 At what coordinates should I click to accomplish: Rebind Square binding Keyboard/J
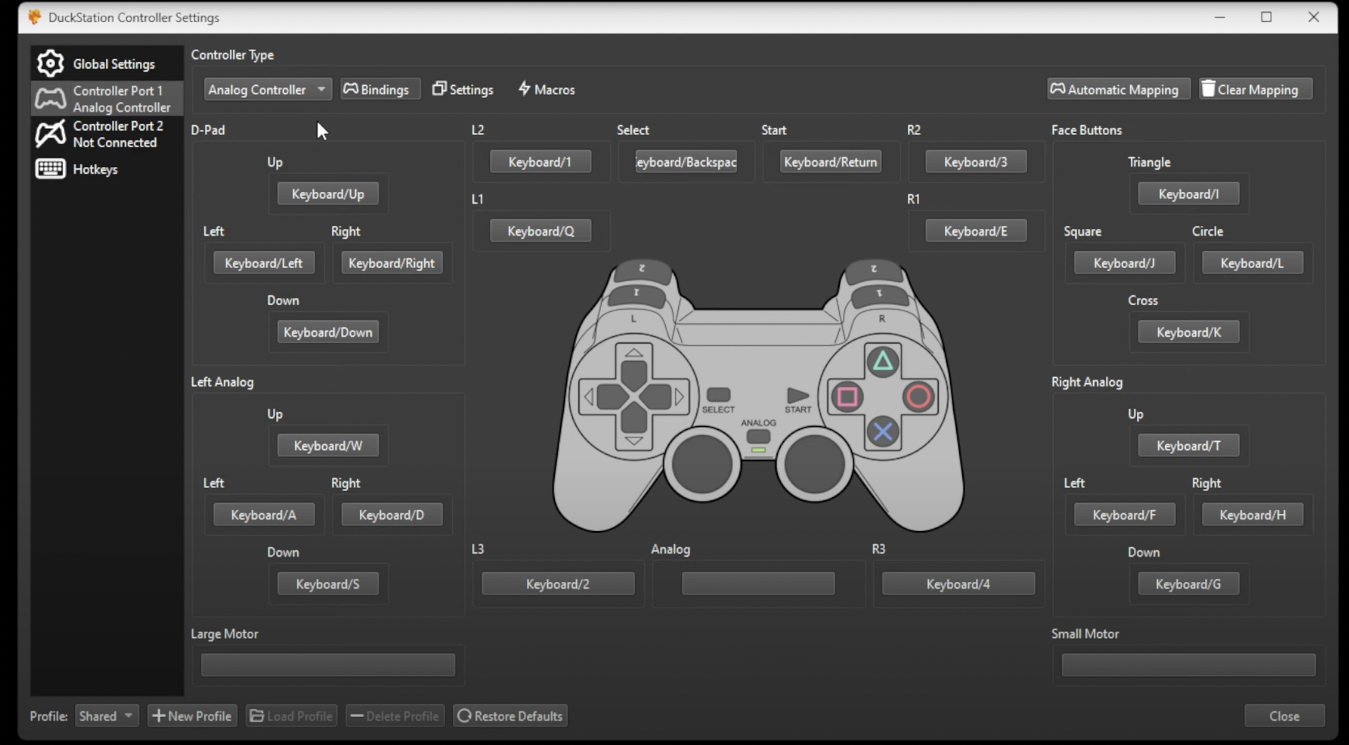pos(1124,263)
